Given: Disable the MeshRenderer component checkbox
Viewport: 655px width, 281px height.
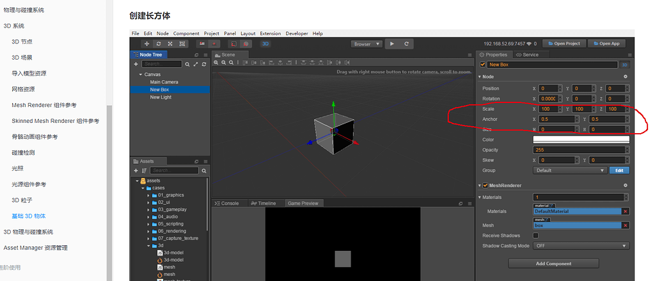Looking at the screenshot, I should point(485,185).
